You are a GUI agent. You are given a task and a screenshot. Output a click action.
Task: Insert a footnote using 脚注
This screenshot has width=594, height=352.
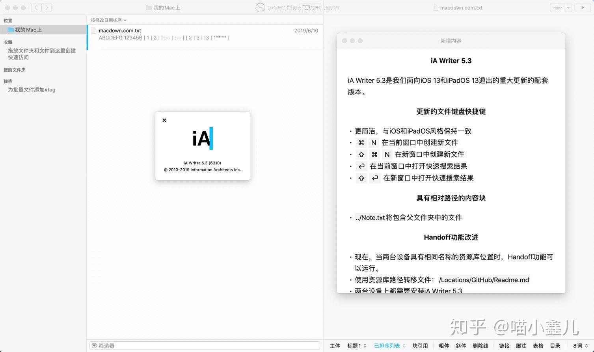click(521, 346)
